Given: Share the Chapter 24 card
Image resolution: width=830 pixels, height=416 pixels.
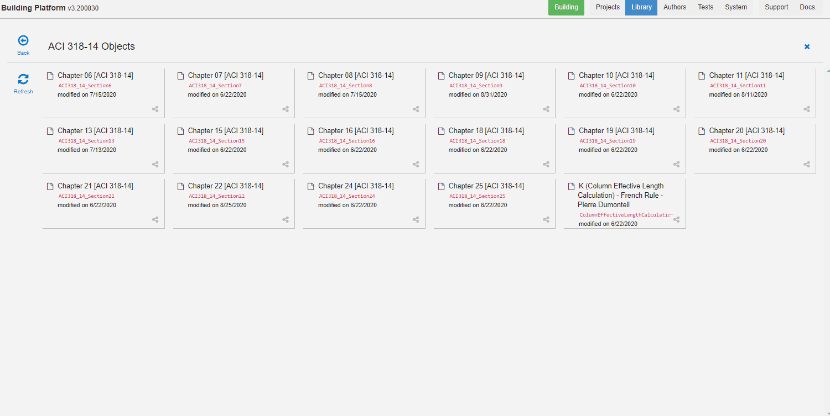Looking at the screenshot, I should [416, 220].
